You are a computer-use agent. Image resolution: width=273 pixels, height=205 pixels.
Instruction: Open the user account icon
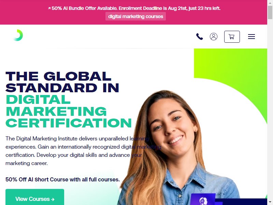(214, 37)
